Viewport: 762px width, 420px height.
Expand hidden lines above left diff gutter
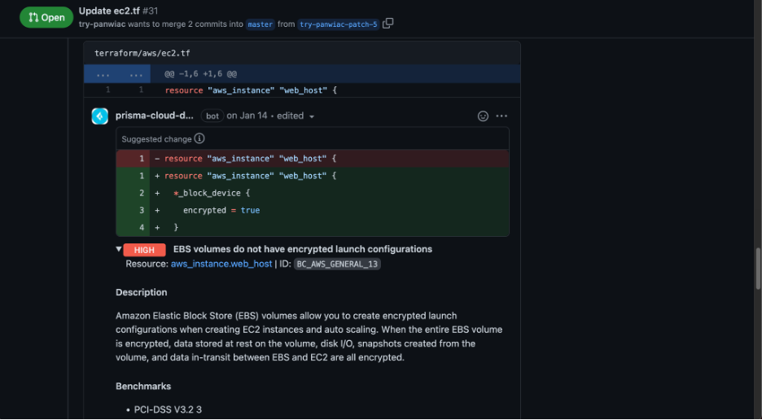(x=103, y=74)
